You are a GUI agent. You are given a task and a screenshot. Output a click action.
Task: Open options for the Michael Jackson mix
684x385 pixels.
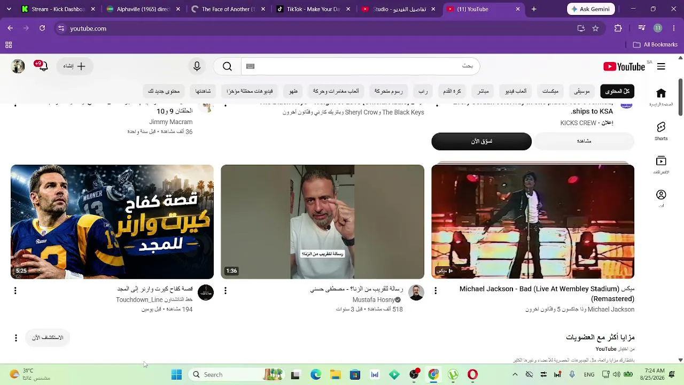point(436,290)
